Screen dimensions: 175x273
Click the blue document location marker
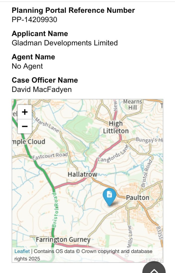coord(109,196)
